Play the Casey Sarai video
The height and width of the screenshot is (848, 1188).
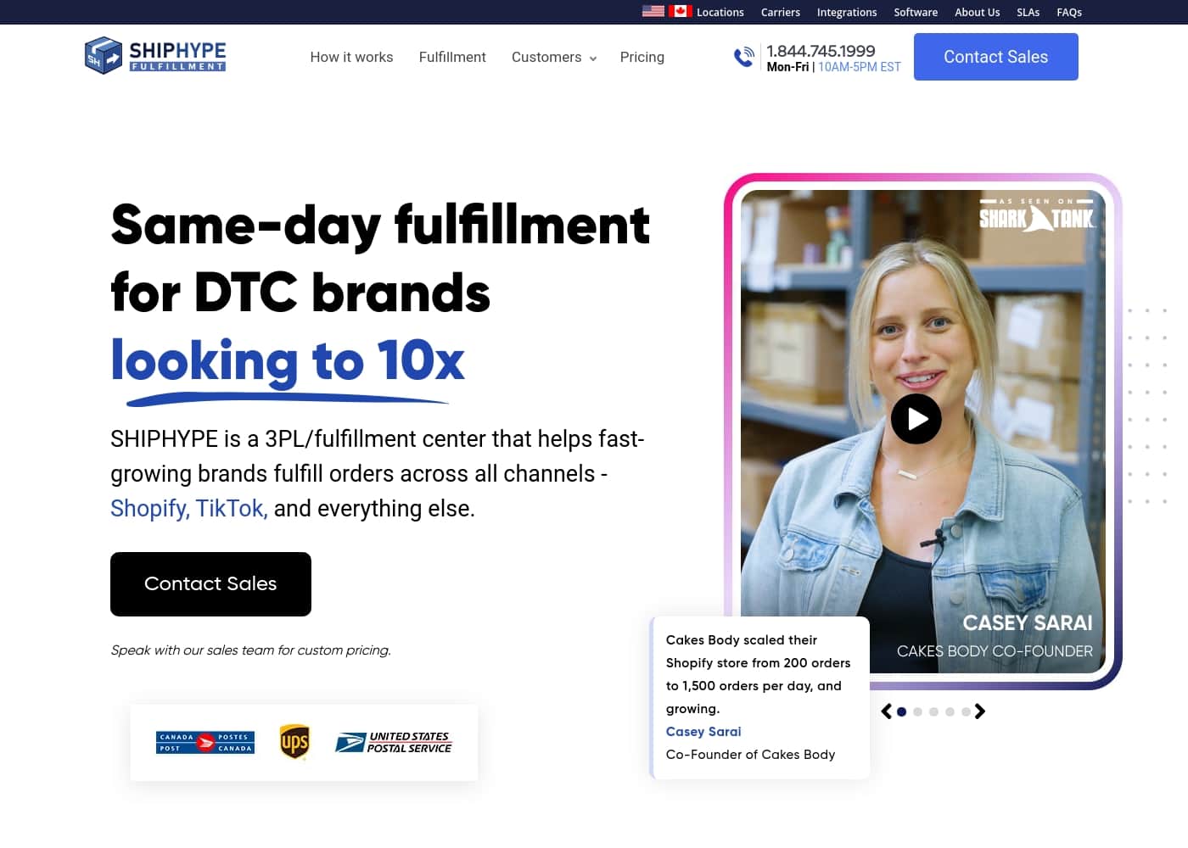point(916,419)
